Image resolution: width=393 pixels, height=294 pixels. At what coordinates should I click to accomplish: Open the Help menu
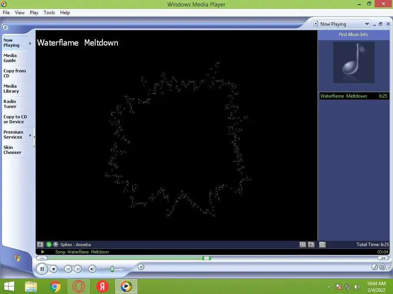[65, 13]
